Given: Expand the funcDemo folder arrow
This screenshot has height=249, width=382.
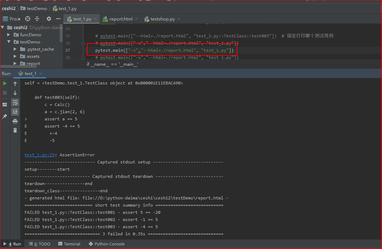Looking at the screenshot, I should point(9,34).
